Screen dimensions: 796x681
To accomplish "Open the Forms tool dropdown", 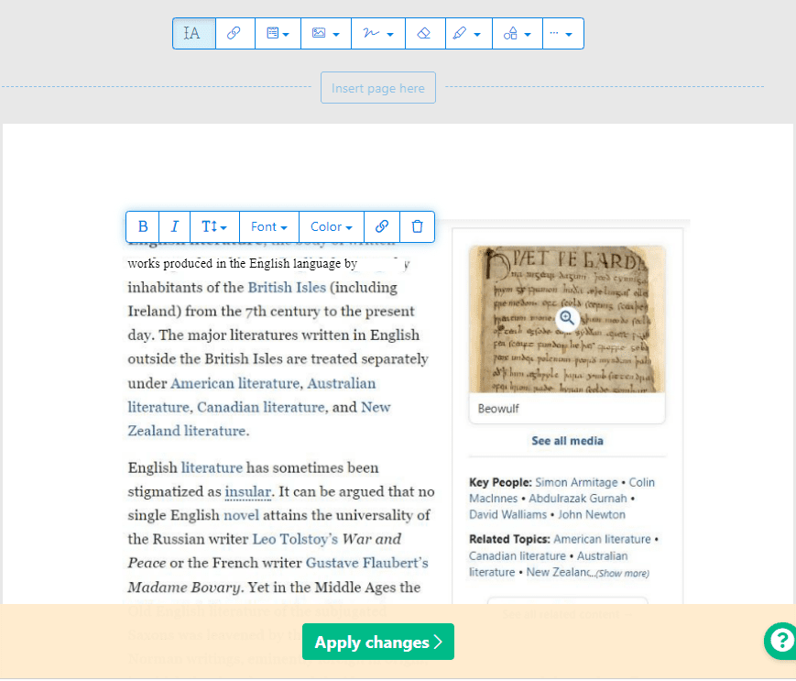I will point(277,34).
